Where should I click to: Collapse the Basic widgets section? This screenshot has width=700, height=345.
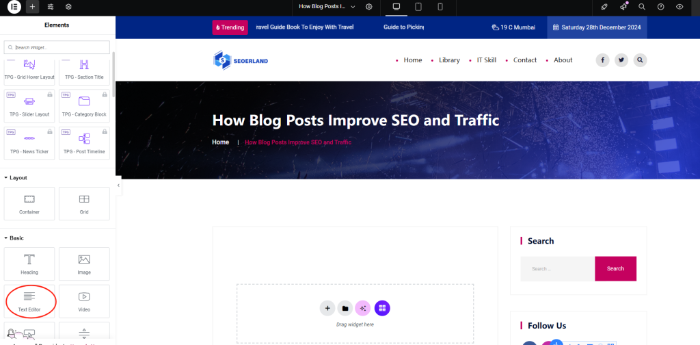pos(16,238)
